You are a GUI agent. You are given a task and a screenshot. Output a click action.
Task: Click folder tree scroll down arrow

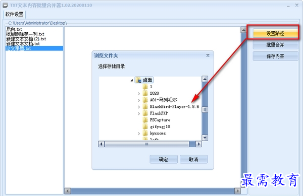[x=205, y=138]
